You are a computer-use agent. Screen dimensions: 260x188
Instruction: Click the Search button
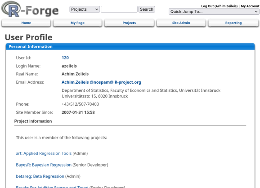(147, 9)
